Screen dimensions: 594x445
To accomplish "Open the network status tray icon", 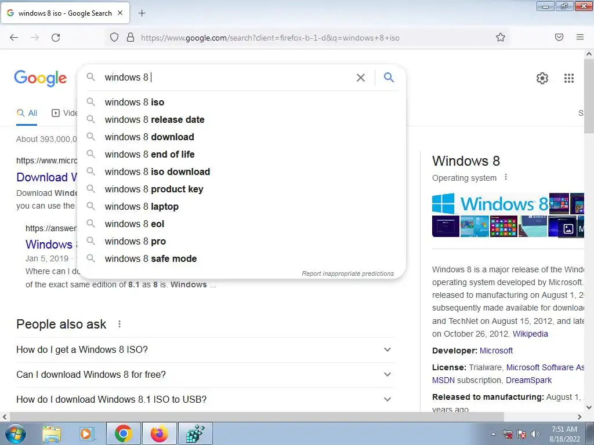I will (507, 434).
